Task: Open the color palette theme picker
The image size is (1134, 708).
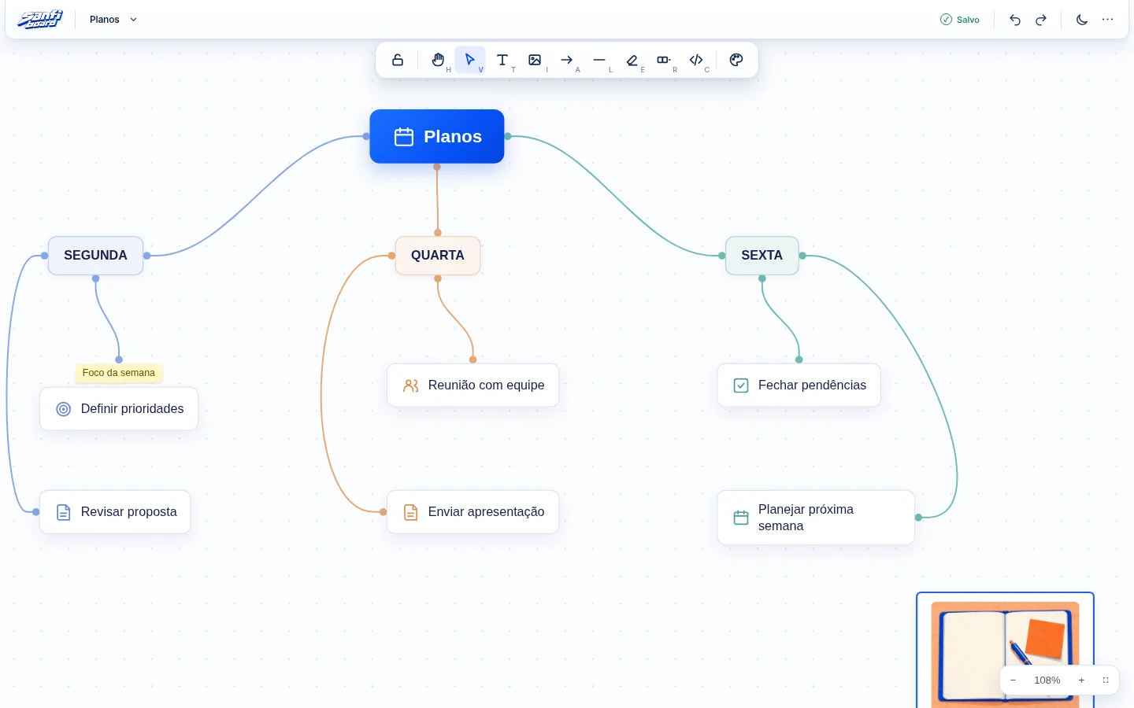Action: click(736, 60)
